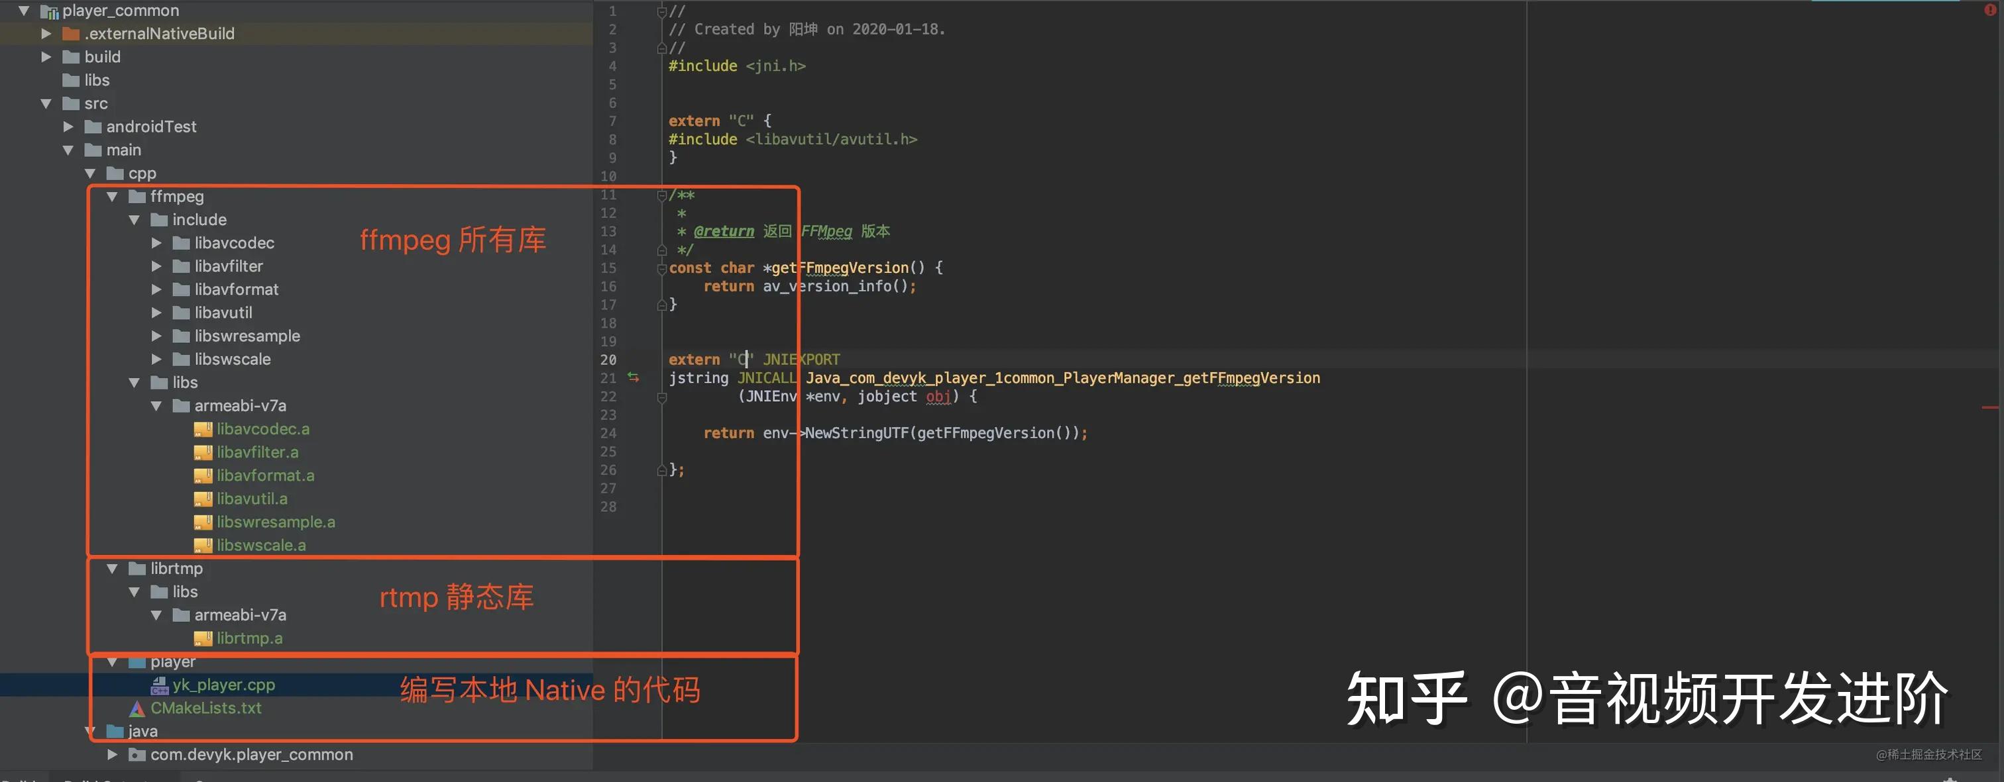Click the cpp folder icon
The height and width of the screenshot is (782, 2004).
tap(115, 173)
